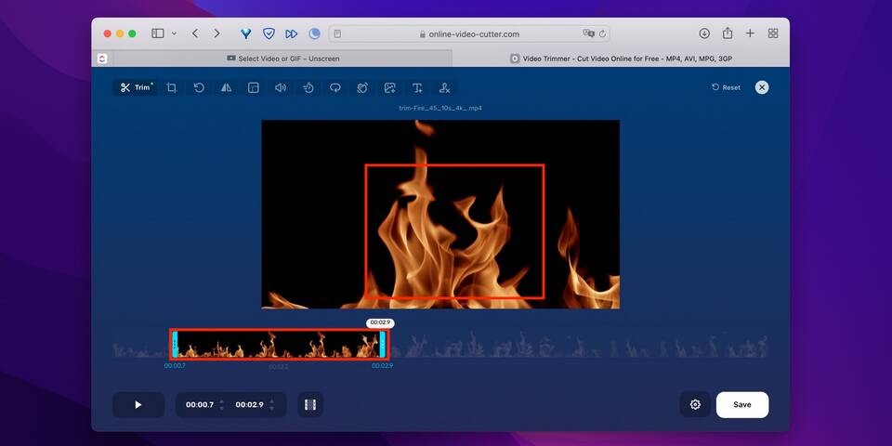Expand the sidebar dropdown chevron
This screenshot has width=892, height=446.
tap(174, 33)
